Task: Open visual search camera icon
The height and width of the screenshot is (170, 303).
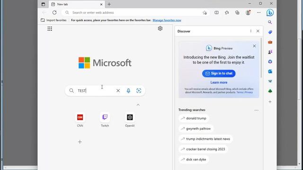Action: coord(139,91)
